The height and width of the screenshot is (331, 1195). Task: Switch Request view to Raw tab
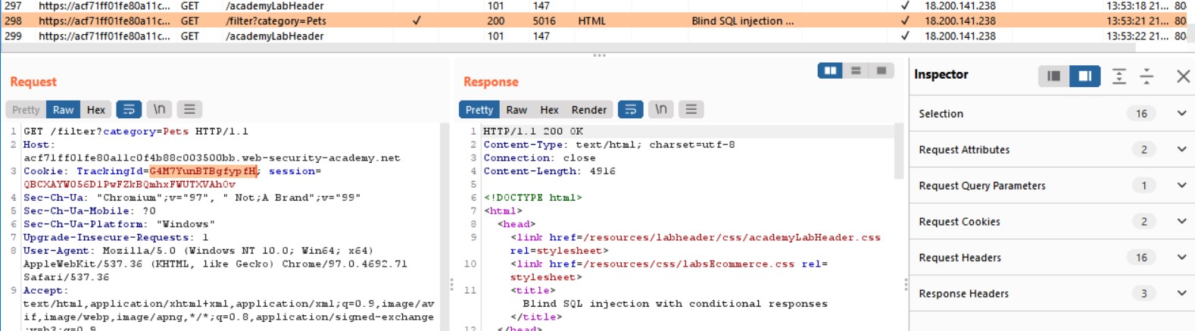pyautogui.click(x=63, y=110)
